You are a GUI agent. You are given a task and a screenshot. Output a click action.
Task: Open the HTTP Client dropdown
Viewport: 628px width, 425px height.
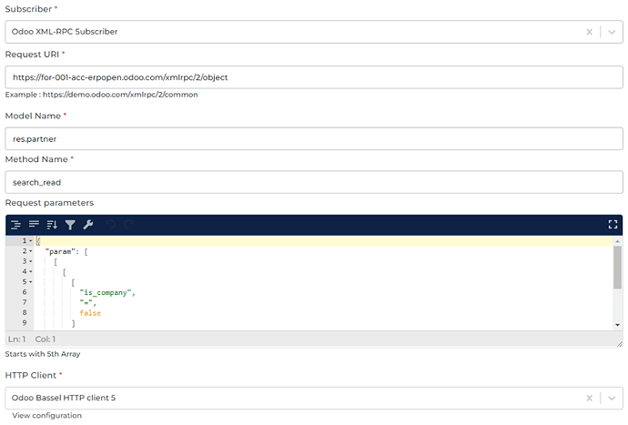click(x=612, y=399)
